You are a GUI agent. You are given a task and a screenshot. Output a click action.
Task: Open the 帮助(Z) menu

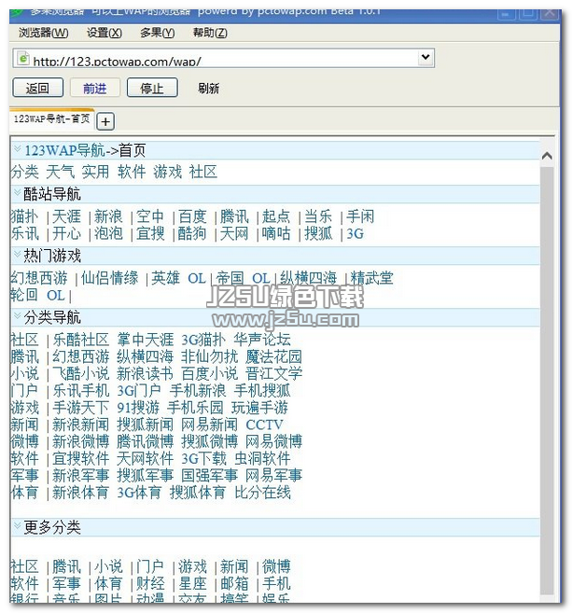click(210, 33)
